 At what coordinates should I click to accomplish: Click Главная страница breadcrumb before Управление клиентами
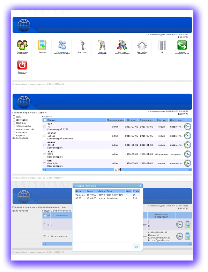23,207
